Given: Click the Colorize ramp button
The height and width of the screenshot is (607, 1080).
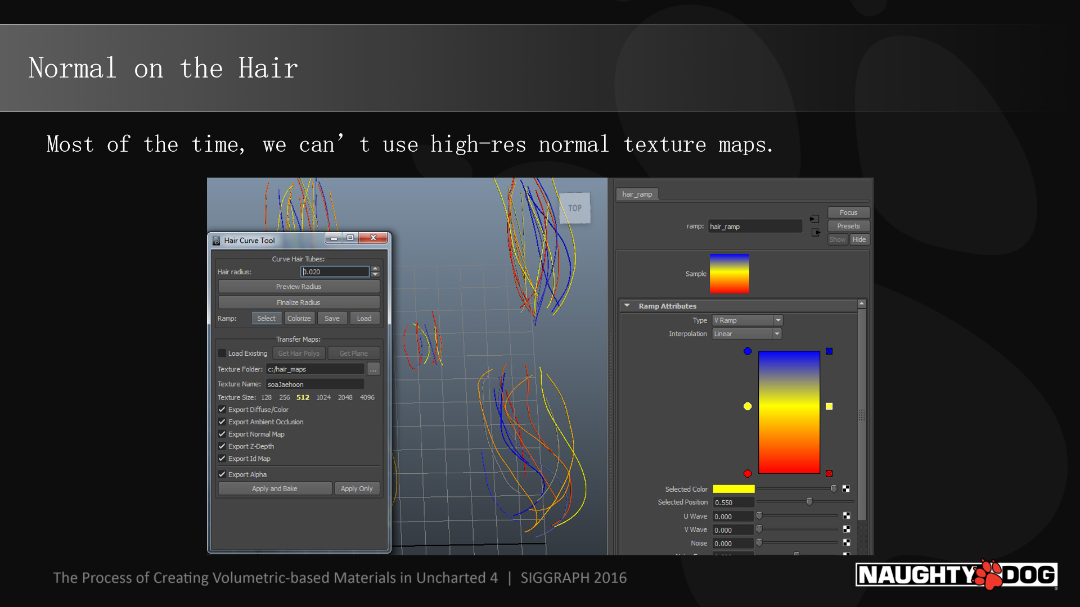Looking at the screenshot, I should (299, 318).
